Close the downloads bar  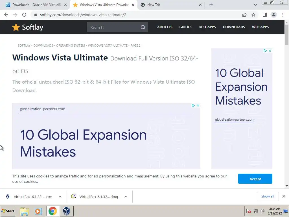(284, 196)
